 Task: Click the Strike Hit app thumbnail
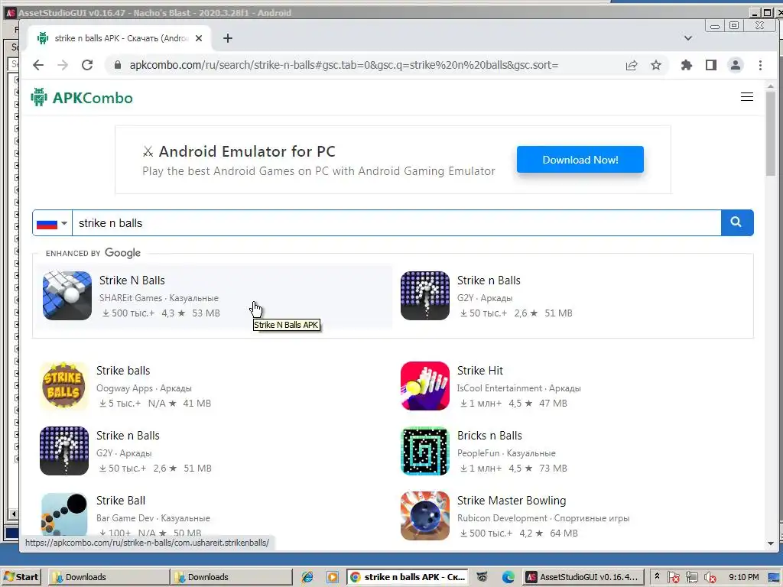click(x=425, y=386)
